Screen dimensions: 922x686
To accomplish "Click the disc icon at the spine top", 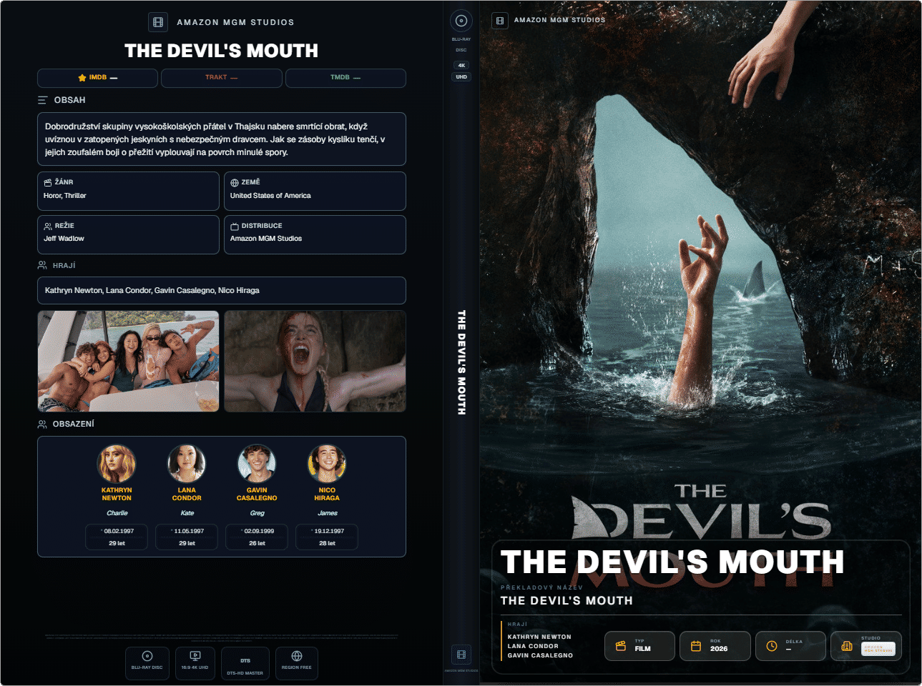I will click(461, 21).
